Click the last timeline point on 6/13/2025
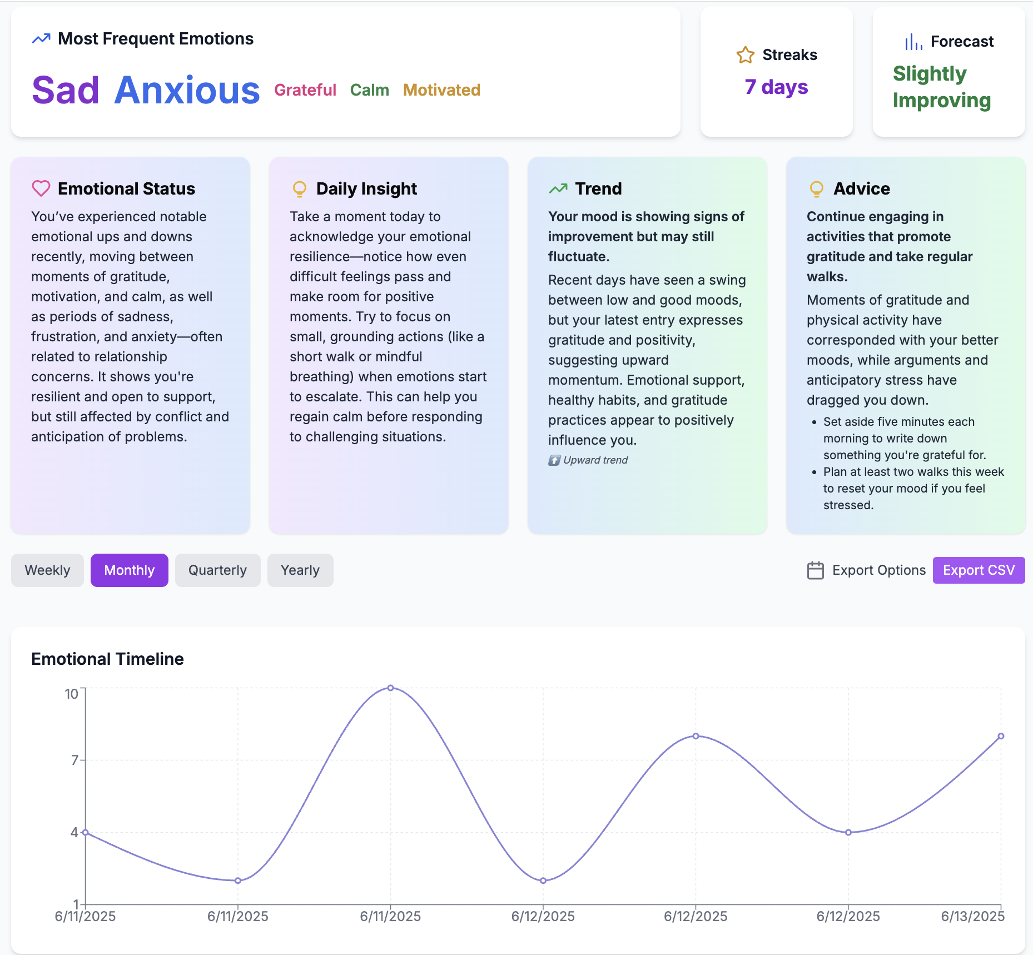The width and height of the screenshot is (1033, 955). pyautogui.click(x=1001, y=736)
